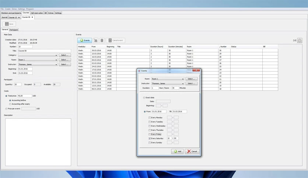The height and width of the screenshot is (178, 308).
Task: Check the Every Sunday checkbox
Action: click(150, 143)
